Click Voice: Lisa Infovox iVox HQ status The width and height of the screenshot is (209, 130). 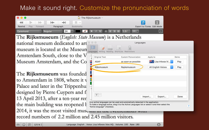(100, 125)
